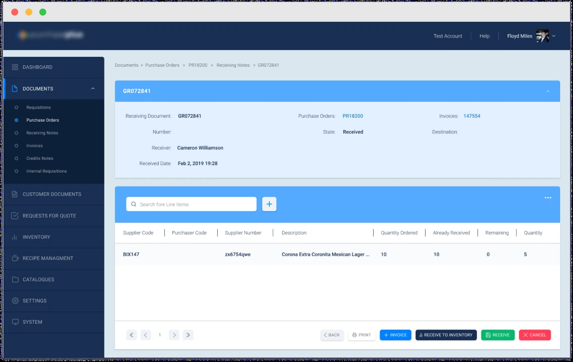
Task: Click Test Account in top bar
Action: pyautogui.click(x=448, y=36)
